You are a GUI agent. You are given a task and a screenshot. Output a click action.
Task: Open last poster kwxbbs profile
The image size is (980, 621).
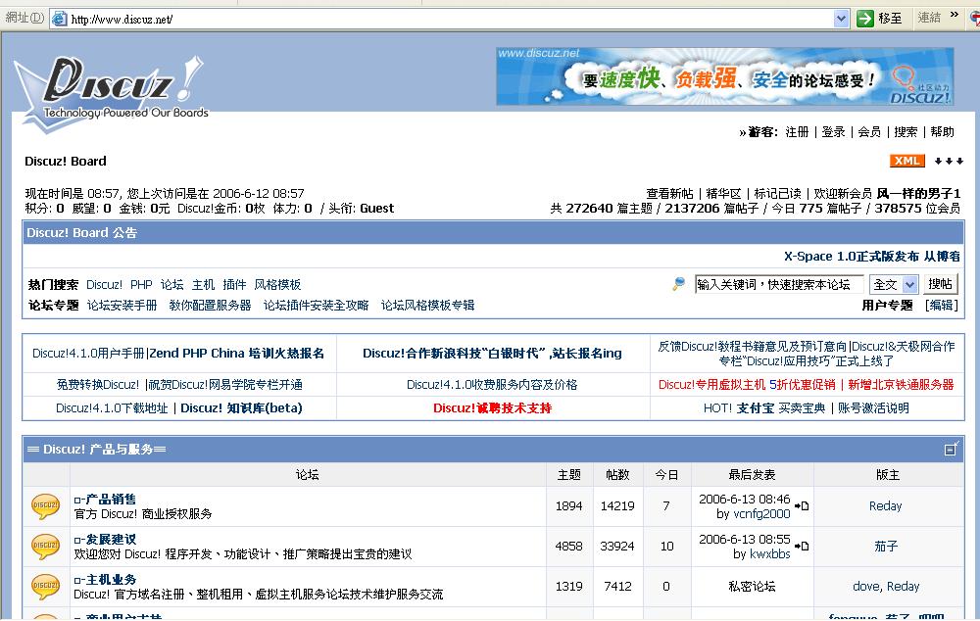coord(769,554)
